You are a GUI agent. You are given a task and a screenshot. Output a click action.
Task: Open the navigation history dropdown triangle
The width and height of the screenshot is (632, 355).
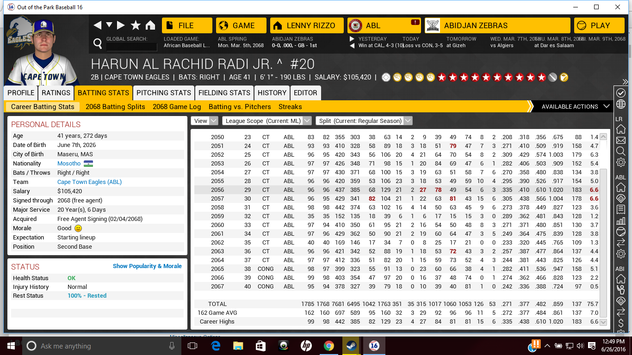[x=109, y=25]
